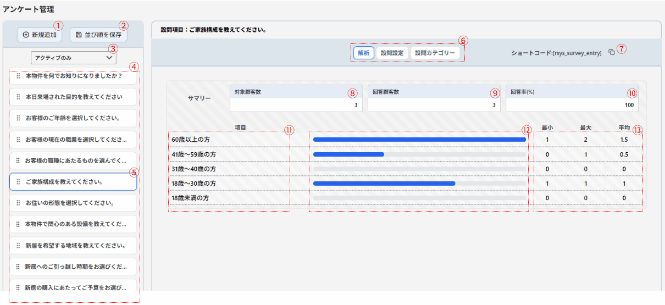
Task: Click the 対象顧客数 summary field
Action: [296, 105]
